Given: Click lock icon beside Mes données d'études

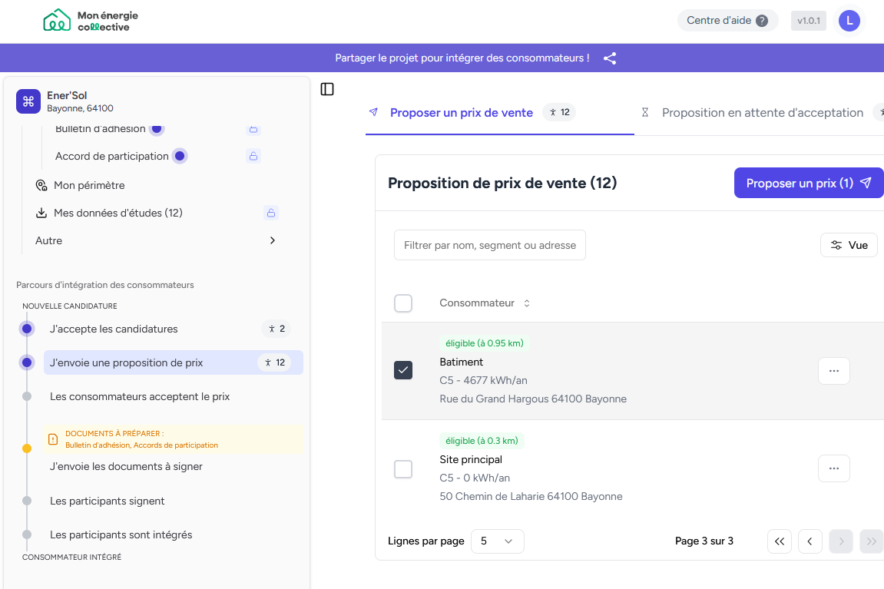Looking at the screenshot, I should (270, 213).
